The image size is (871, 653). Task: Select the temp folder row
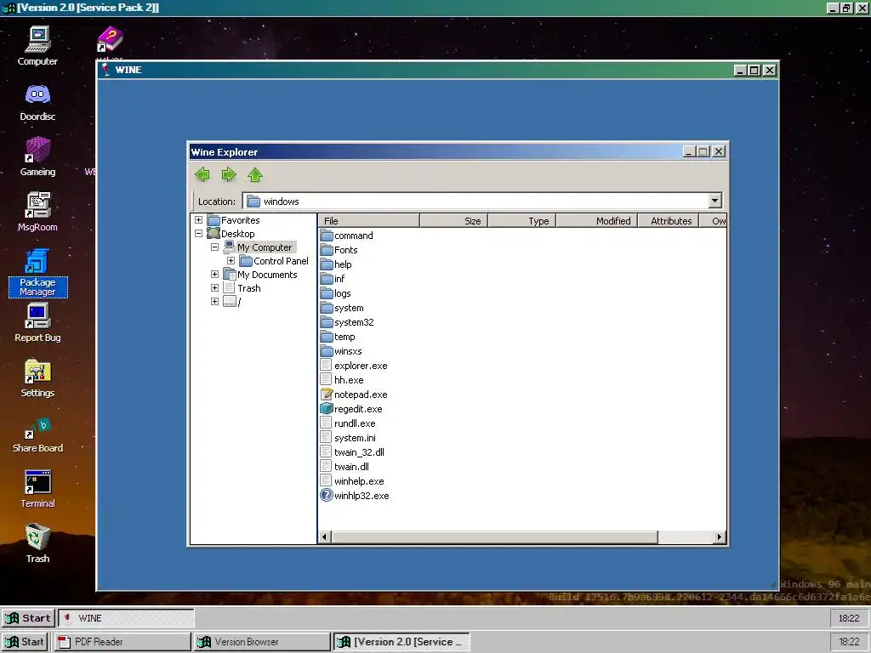point(338,337)
